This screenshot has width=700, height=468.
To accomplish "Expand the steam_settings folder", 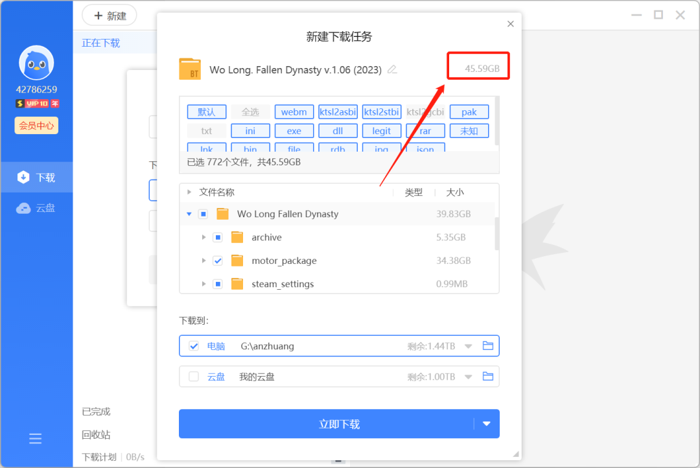I will click(204, 283).
